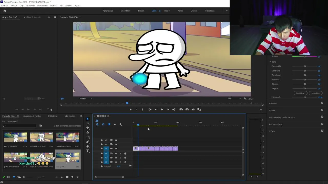Screen dimensions: 328x184
Task: Switch Project panel to list view
Action: point(9,177)
